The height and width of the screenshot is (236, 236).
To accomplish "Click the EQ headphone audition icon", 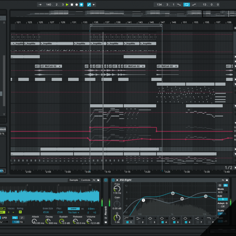I will click(220, 185).
